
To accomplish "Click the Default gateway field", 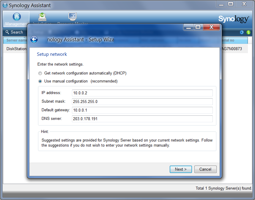I will [142, 110].
